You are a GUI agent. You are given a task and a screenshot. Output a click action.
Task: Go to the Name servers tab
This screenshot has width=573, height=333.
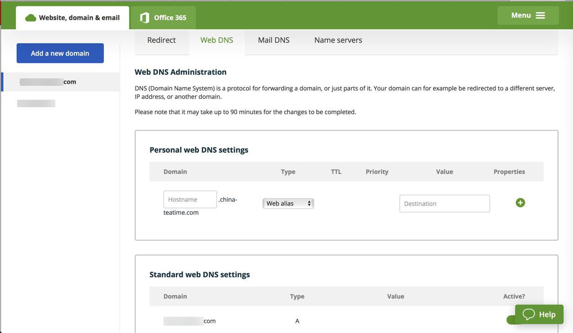(x=338, y=40)
